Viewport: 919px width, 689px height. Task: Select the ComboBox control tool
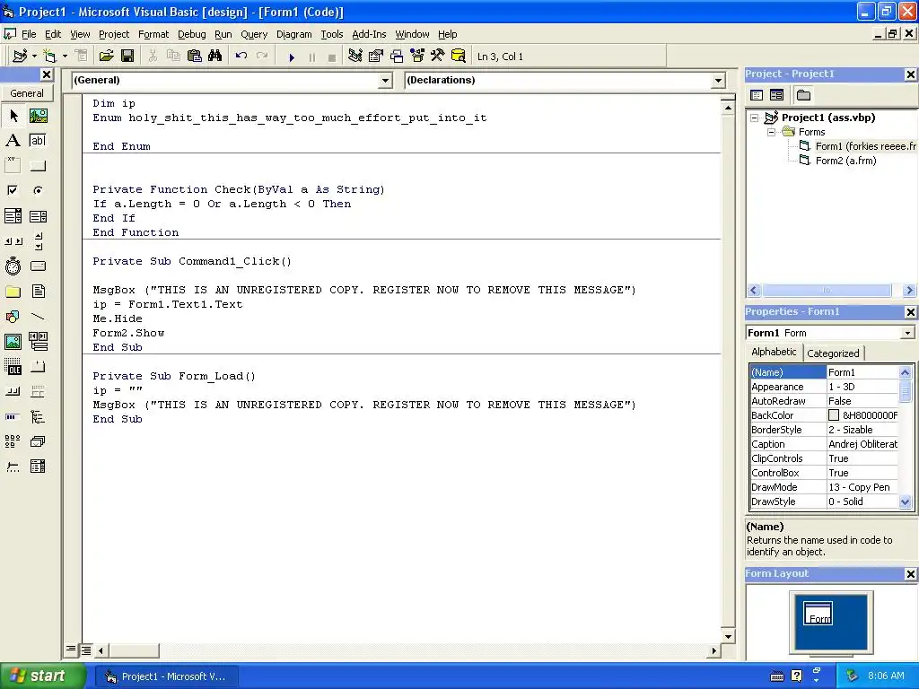click(13, 216)
